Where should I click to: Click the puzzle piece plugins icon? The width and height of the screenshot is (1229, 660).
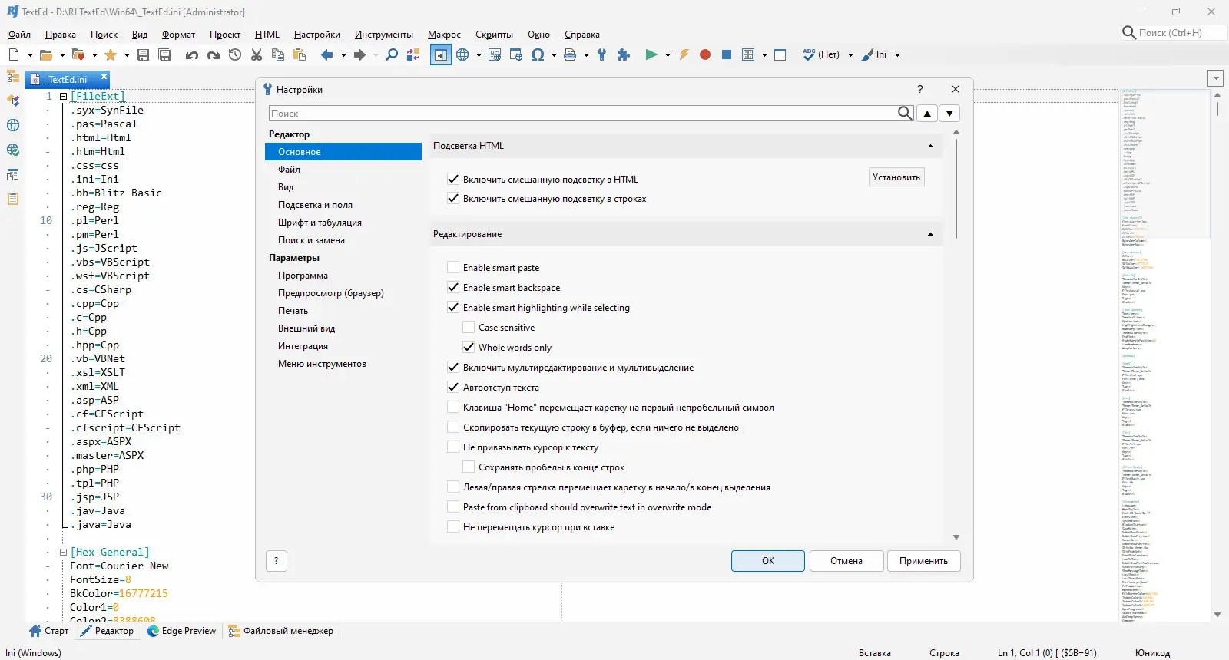624,54
